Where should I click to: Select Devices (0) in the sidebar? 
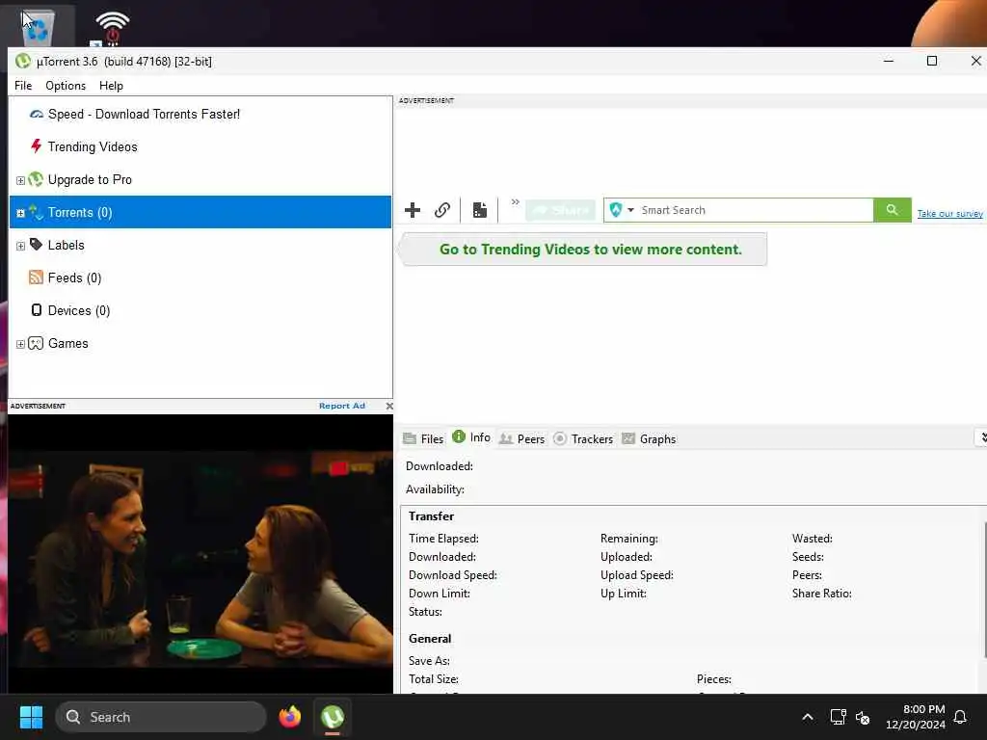pyautogui.click(x=79, y=311)
